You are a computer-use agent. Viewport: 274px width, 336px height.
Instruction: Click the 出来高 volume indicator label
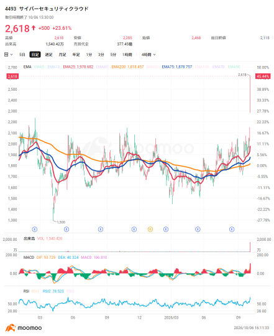coord(29,238)
